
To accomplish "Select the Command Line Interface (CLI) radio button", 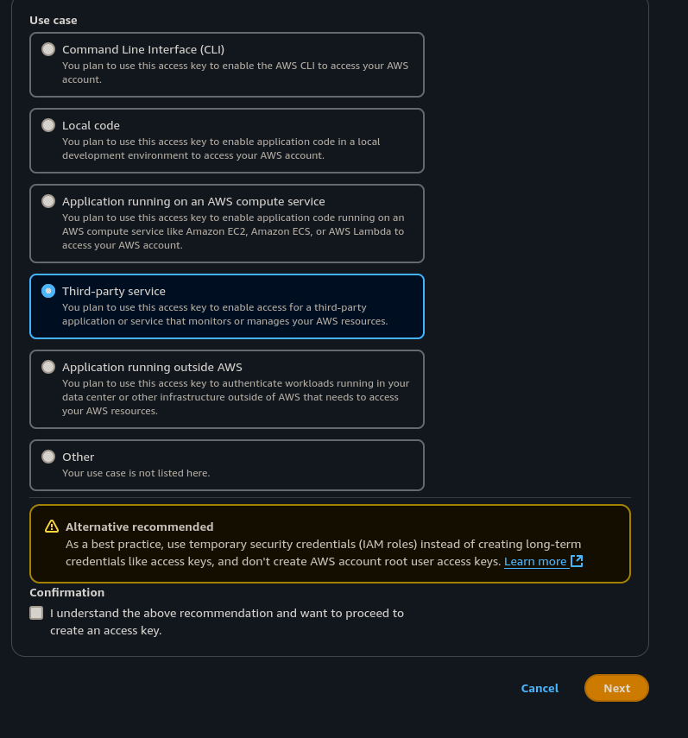I will coord(48,49).
